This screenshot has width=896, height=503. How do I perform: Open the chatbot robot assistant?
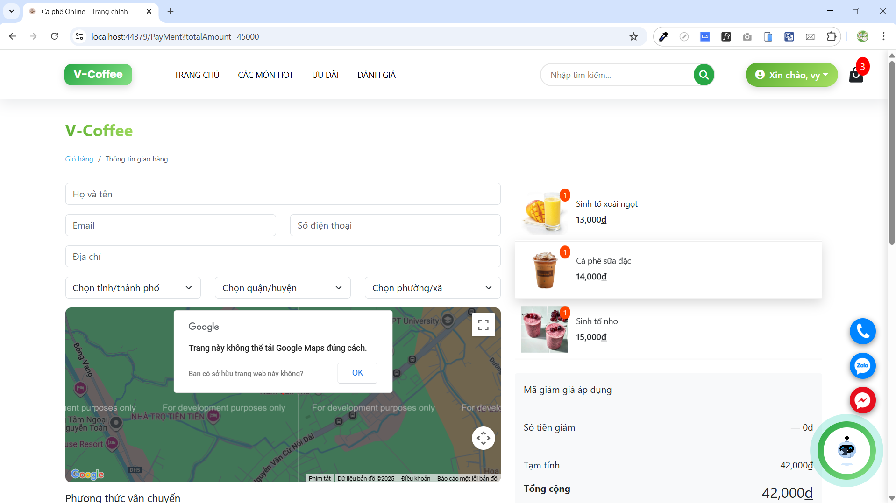846,450
